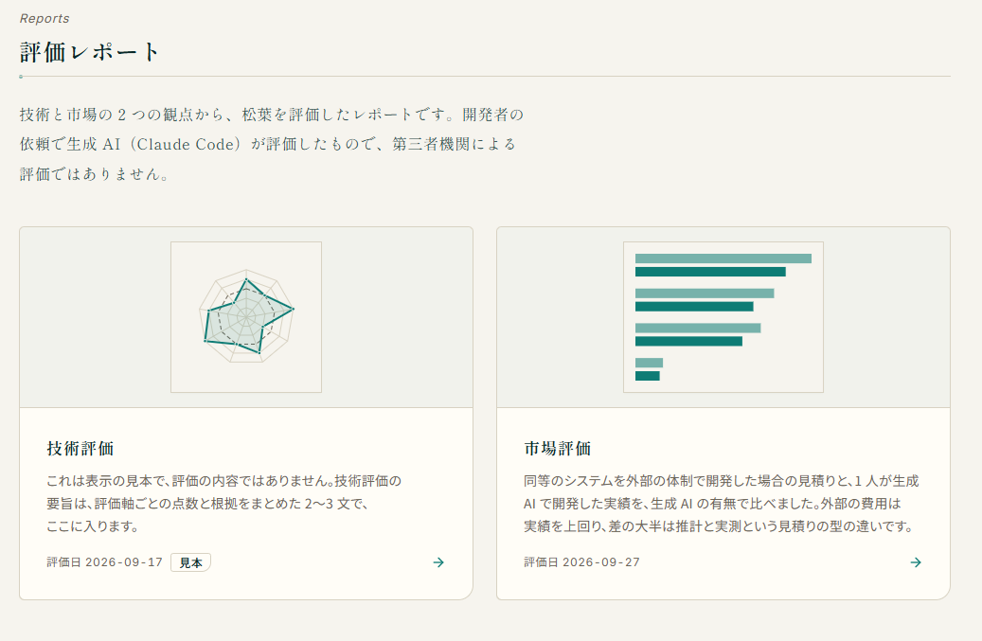Click the Reports breadcrumb label
The height and width of the screenshot is (641, 982).
45,19
